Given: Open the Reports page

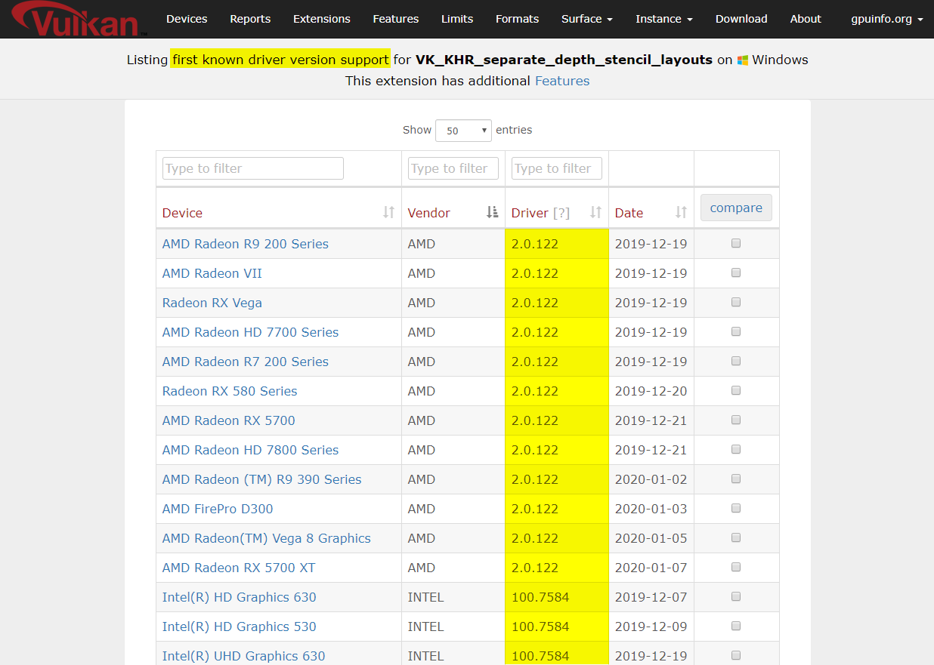Looking at the screenshot, I should tap(250, 19).
